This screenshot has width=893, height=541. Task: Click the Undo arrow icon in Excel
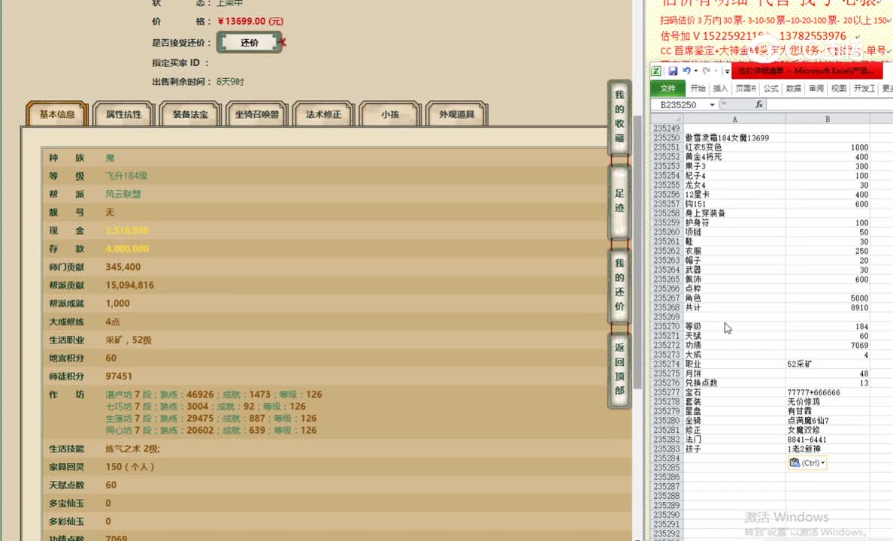[x=687, y=71]
